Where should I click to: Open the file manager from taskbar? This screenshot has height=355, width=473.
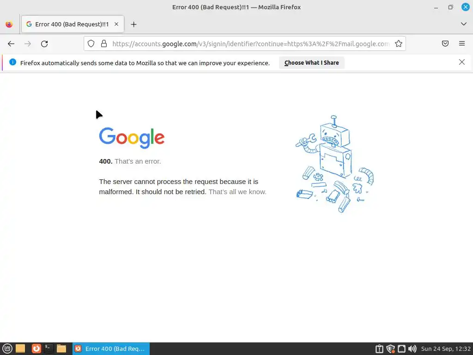click(61, 349)
